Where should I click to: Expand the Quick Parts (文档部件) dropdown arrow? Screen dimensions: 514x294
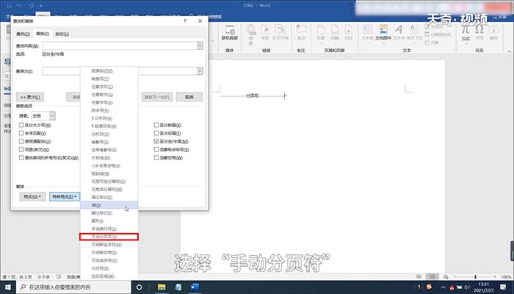(383, 43)
